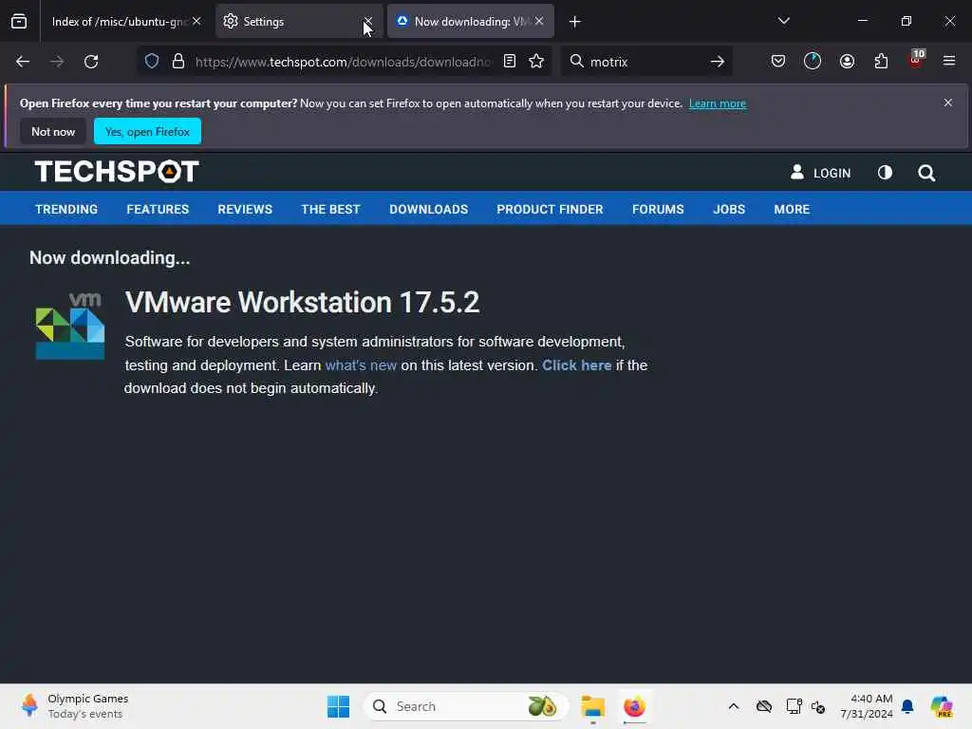Show site security padlock info

click(x=178, y=62)
